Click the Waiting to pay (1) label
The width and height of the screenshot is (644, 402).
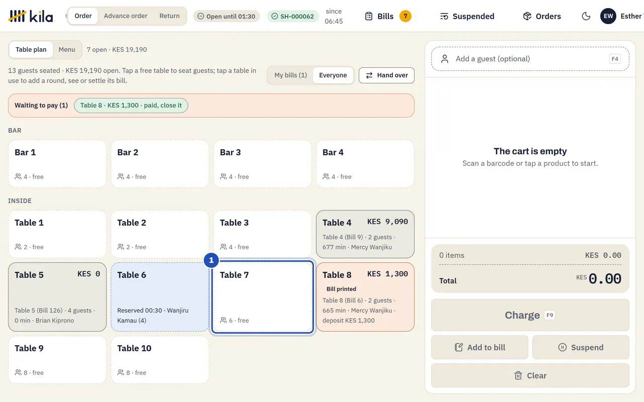[x=41, y=106]
